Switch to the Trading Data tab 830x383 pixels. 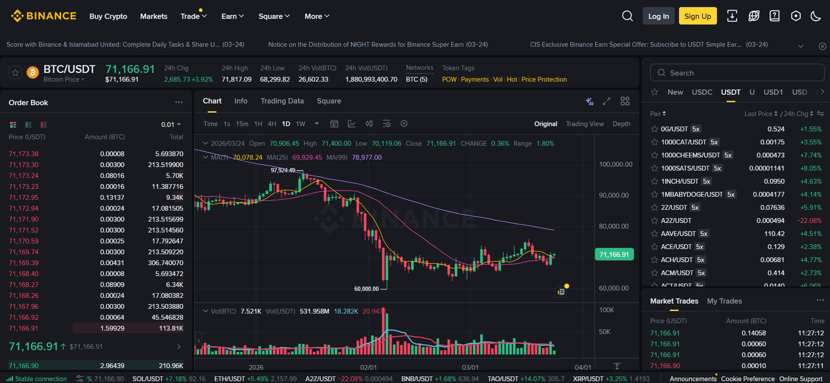[x=282, y=101]
